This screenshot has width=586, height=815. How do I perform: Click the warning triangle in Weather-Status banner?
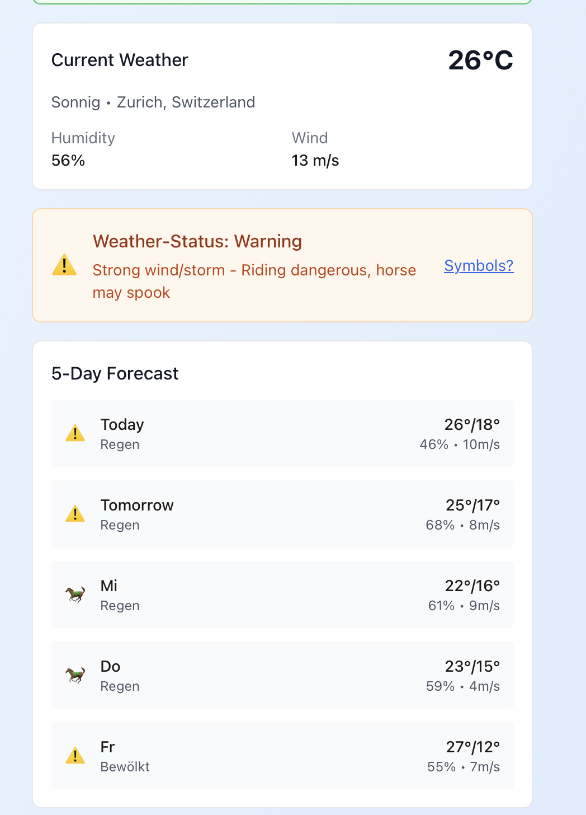pyautogui.click(x=64, y=265)
